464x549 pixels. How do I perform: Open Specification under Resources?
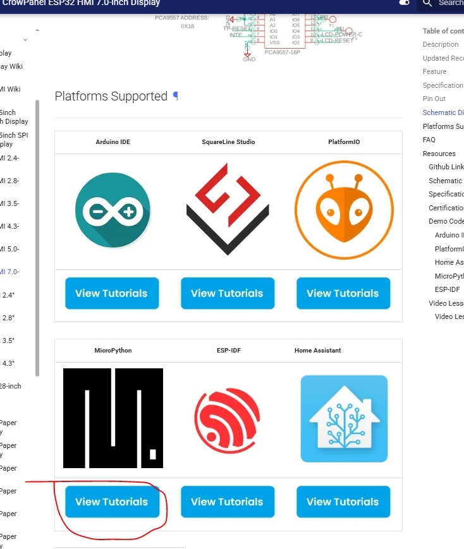tap(446, 194)
